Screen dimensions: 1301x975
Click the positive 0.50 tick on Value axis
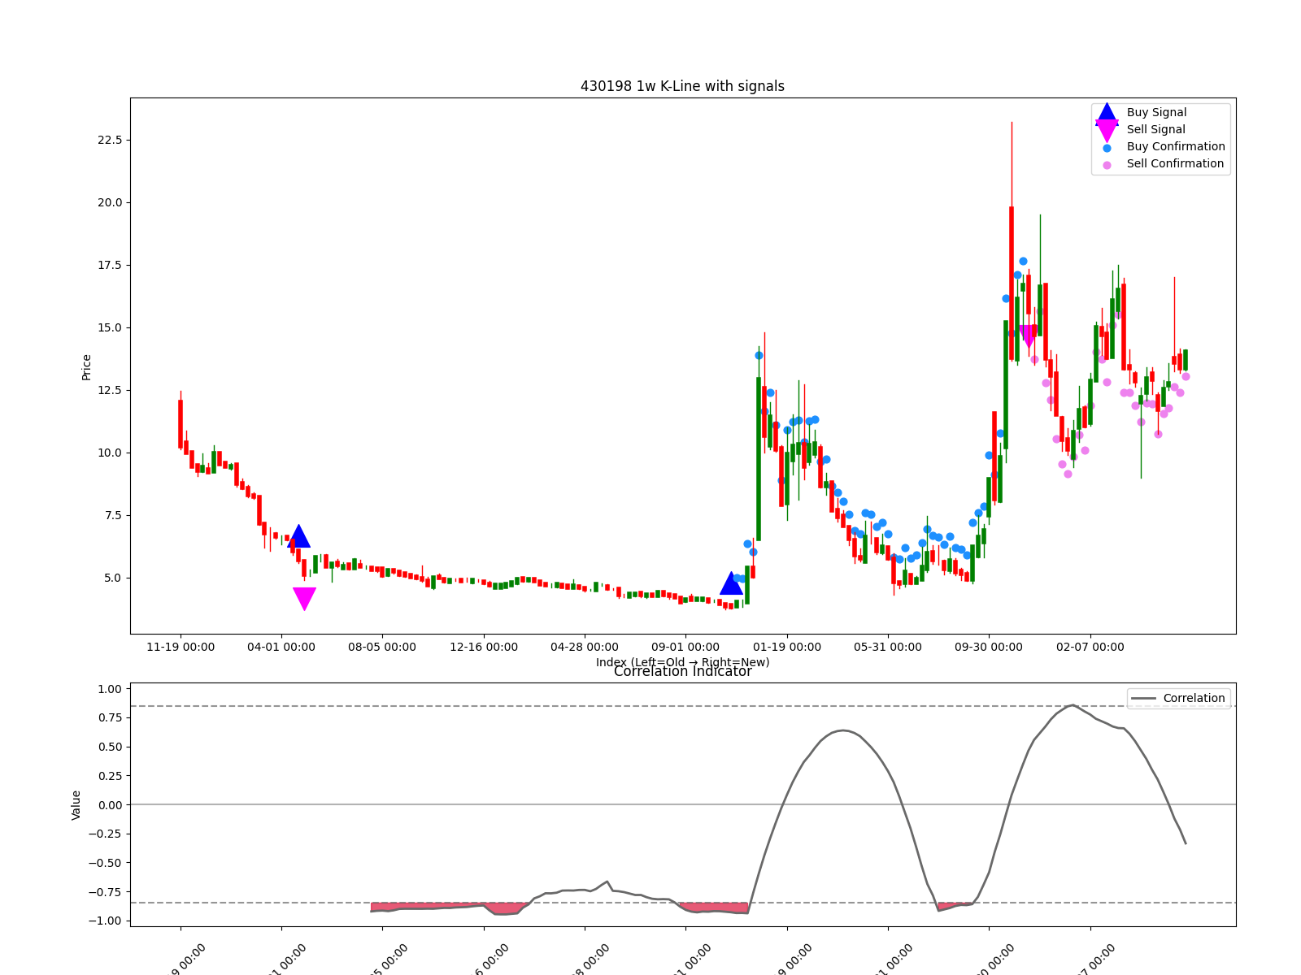pos(110,747)
